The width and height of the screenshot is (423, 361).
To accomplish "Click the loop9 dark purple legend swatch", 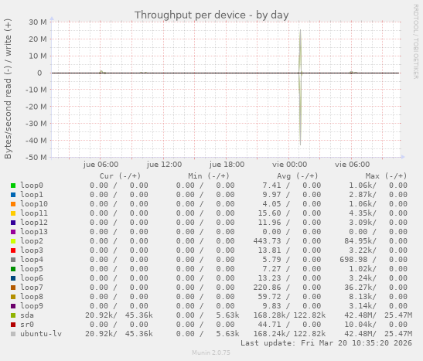I will (13, 306).
